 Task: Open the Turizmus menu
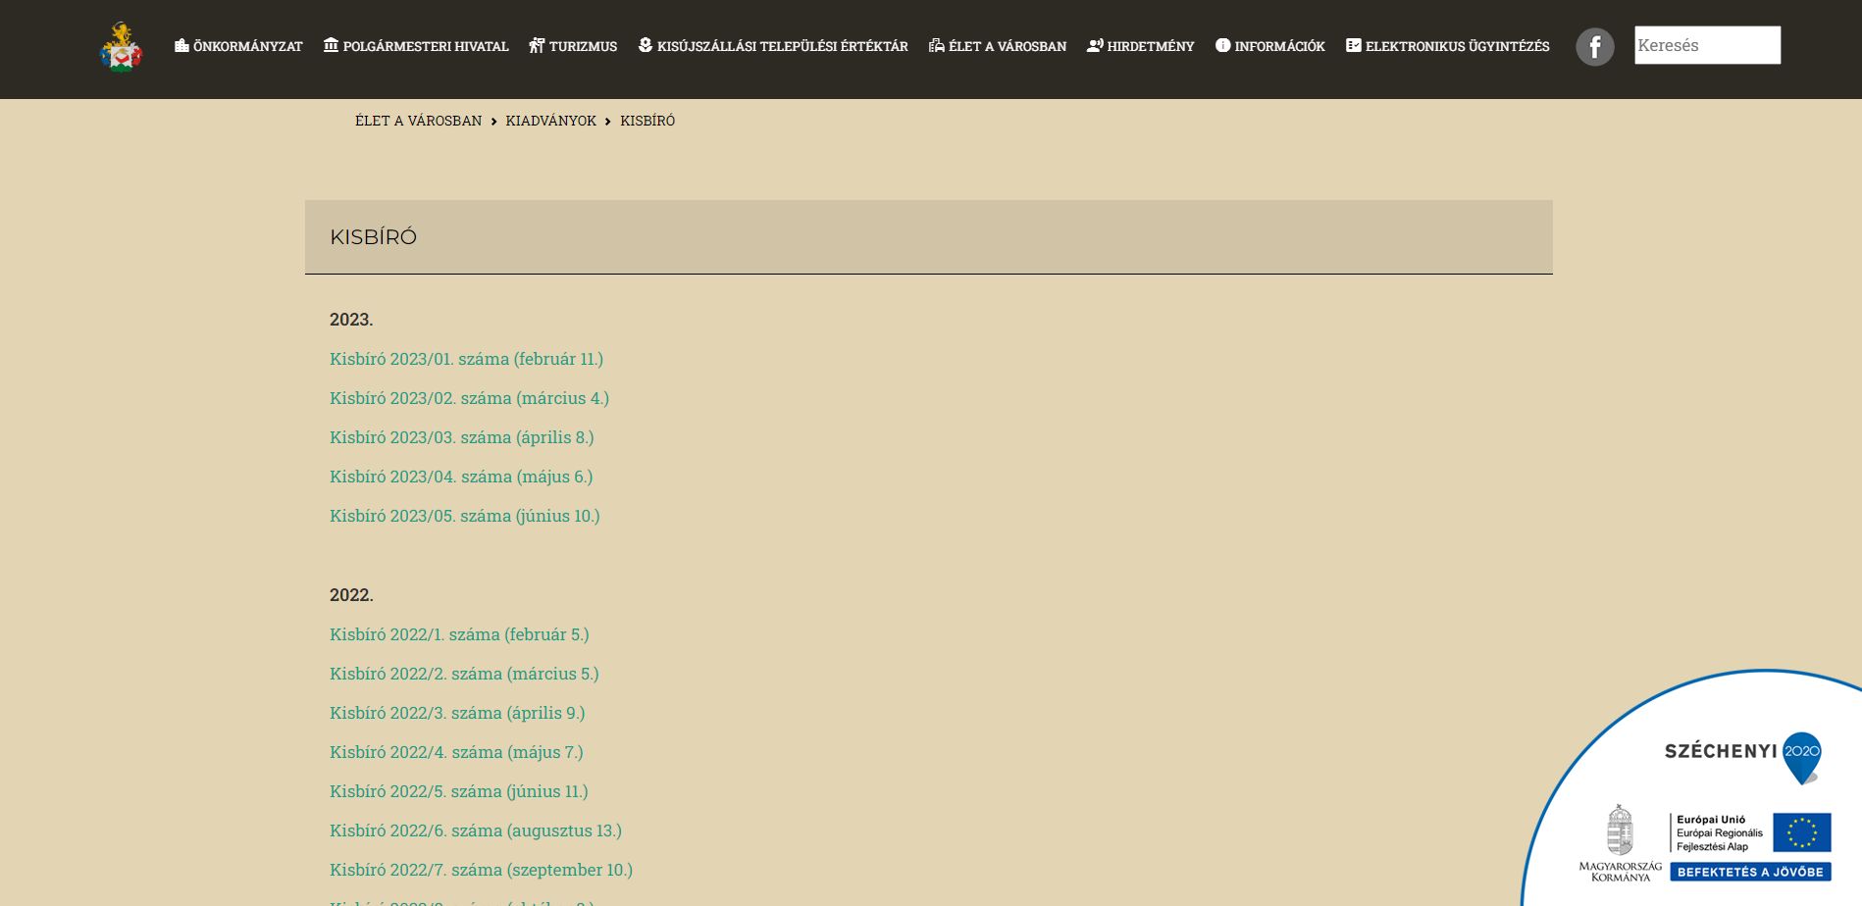click(583, 46)
